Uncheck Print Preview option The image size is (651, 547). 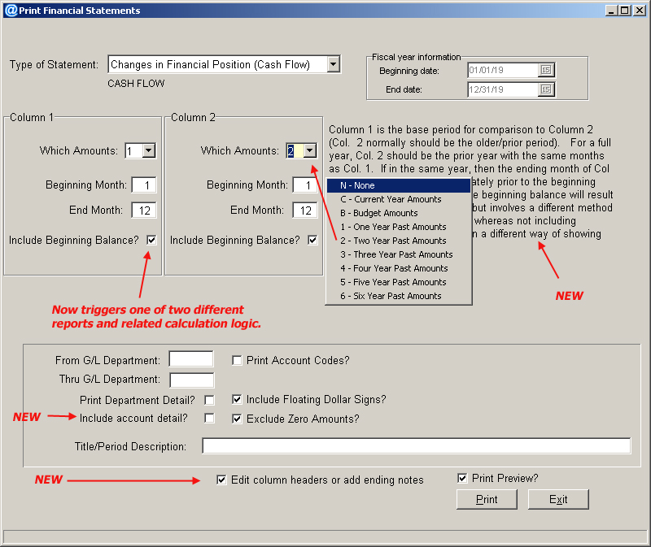[x=462, y=478]
